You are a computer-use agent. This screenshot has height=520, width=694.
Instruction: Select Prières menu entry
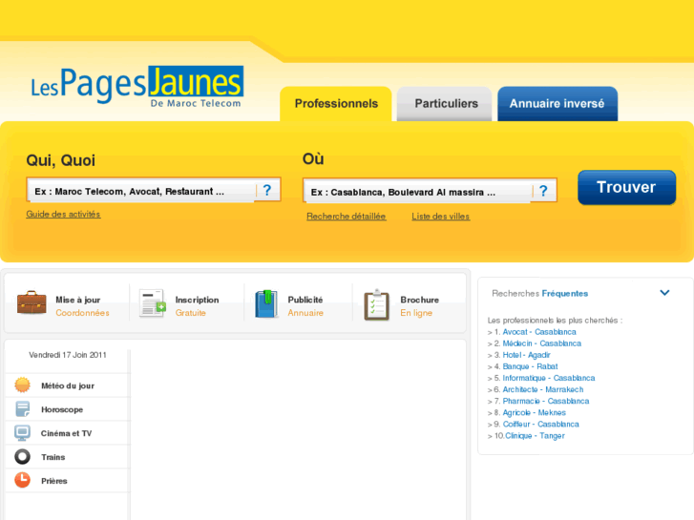pyautogui.click(x=68, y=481)
